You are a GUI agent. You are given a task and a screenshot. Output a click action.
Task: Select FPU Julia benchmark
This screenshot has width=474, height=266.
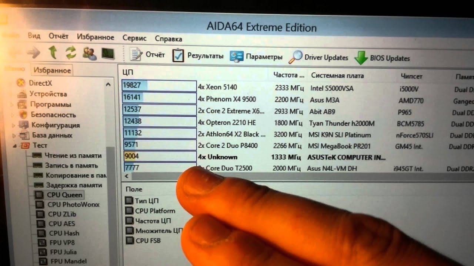tap(63, 252)
